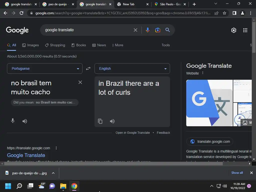The image size is (256, 192).
Task: Open a new browser tab
Action: (194, 4)
